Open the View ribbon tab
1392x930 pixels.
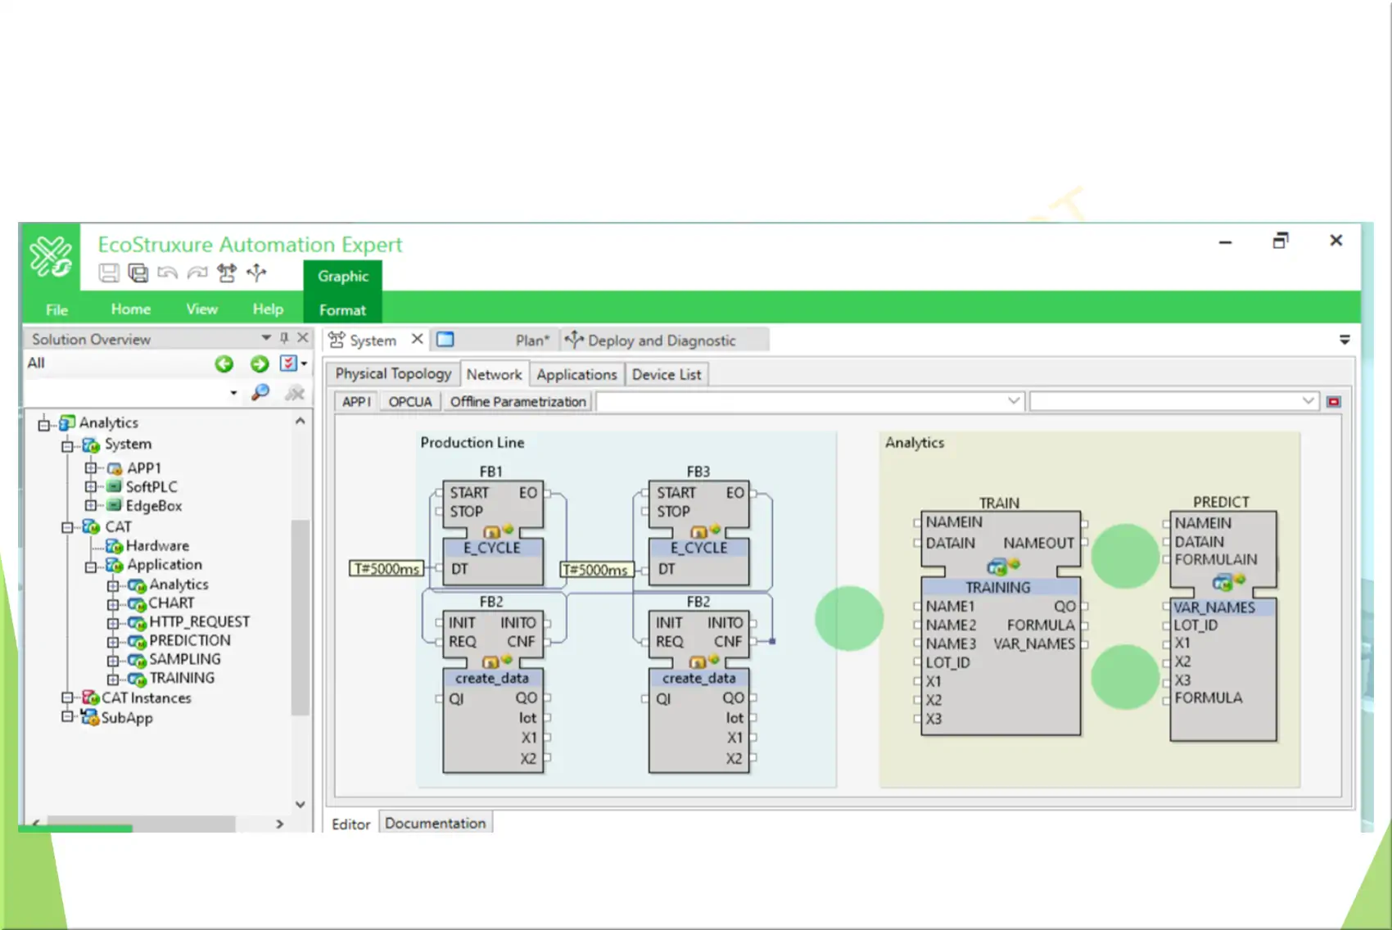click(x=201, y=309)
